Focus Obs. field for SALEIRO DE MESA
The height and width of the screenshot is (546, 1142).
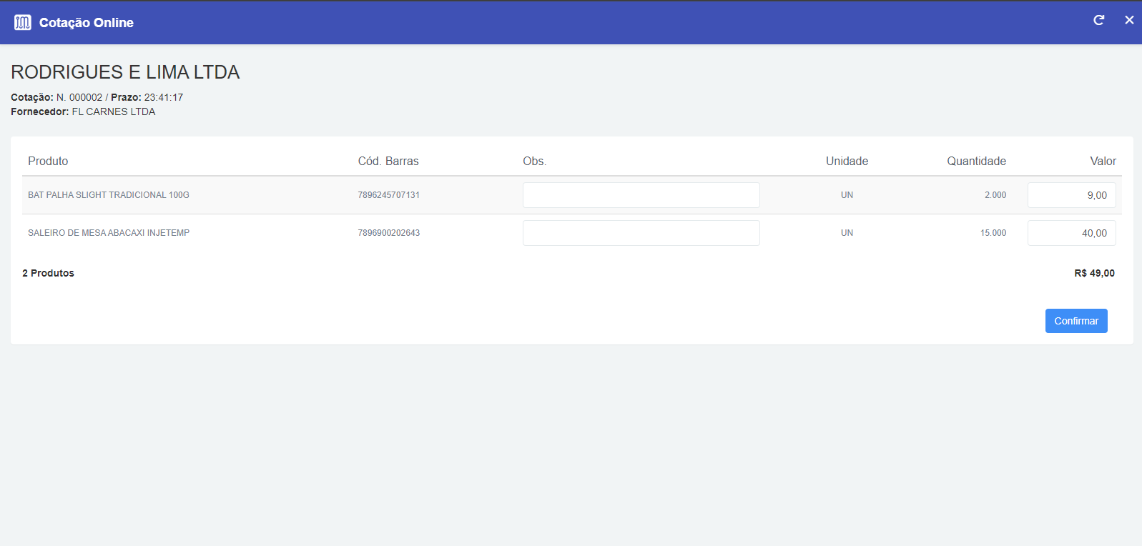tap(641, 233)
